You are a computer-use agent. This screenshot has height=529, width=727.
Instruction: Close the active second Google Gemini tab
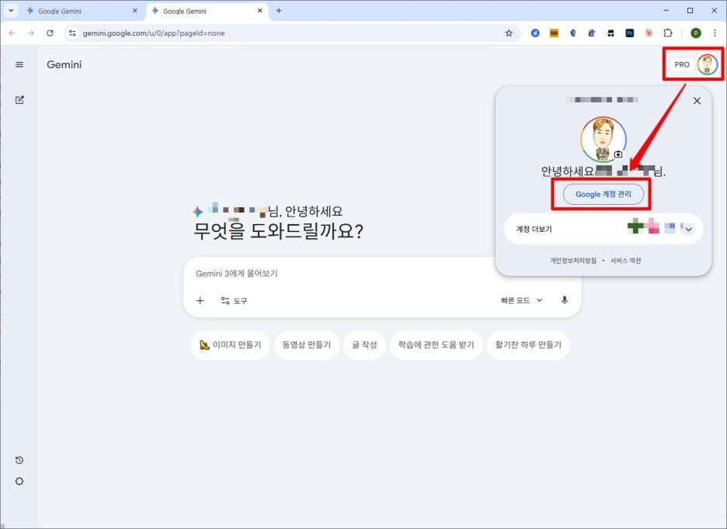point(260,11)
